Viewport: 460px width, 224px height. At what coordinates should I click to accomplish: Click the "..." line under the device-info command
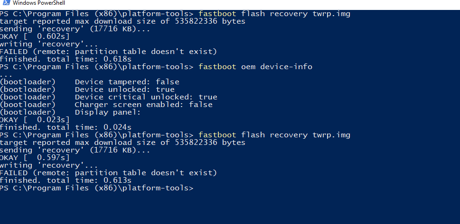[6, 74]
